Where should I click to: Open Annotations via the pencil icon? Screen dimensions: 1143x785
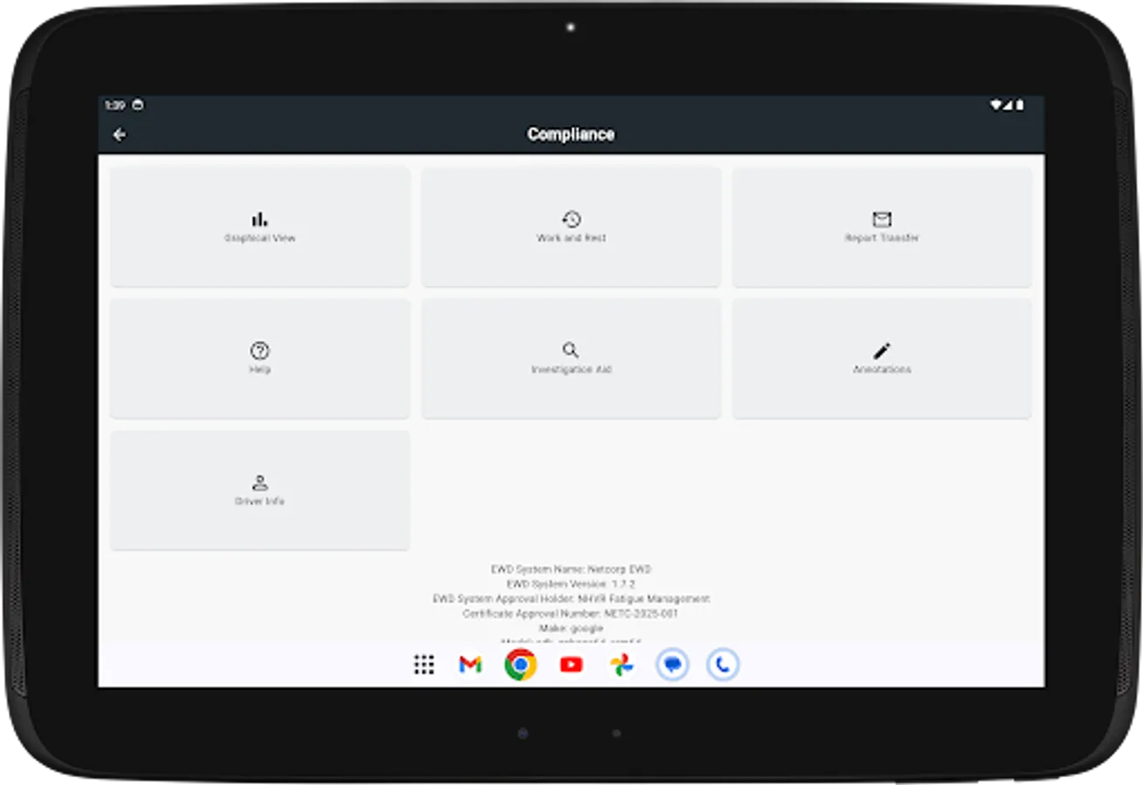(882, 351)
